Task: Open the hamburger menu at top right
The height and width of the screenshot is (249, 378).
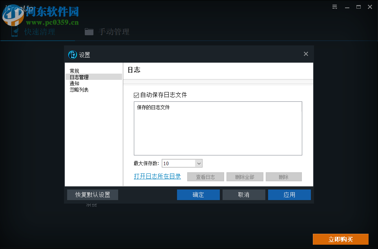Action: coord(334,7)
